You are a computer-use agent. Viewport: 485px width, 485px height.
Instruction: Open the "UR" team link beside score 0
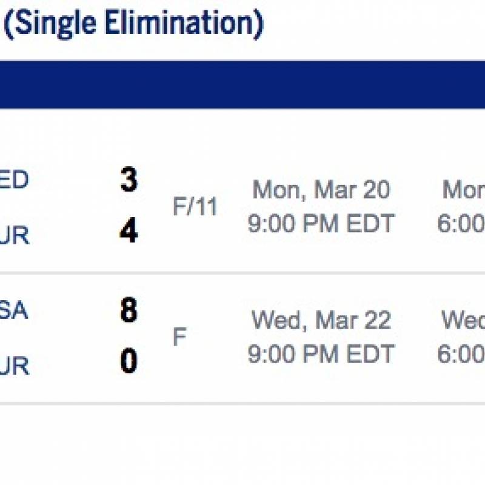[15, 366]
